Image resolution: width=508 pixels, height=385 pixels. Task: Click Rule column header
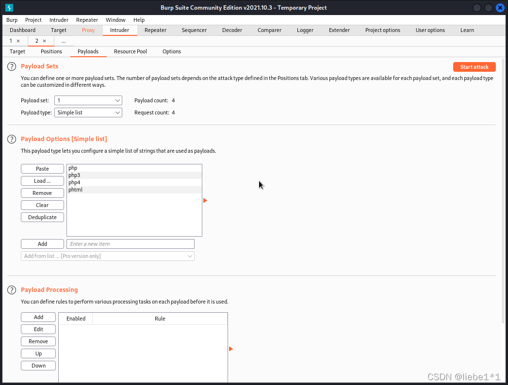160,319
